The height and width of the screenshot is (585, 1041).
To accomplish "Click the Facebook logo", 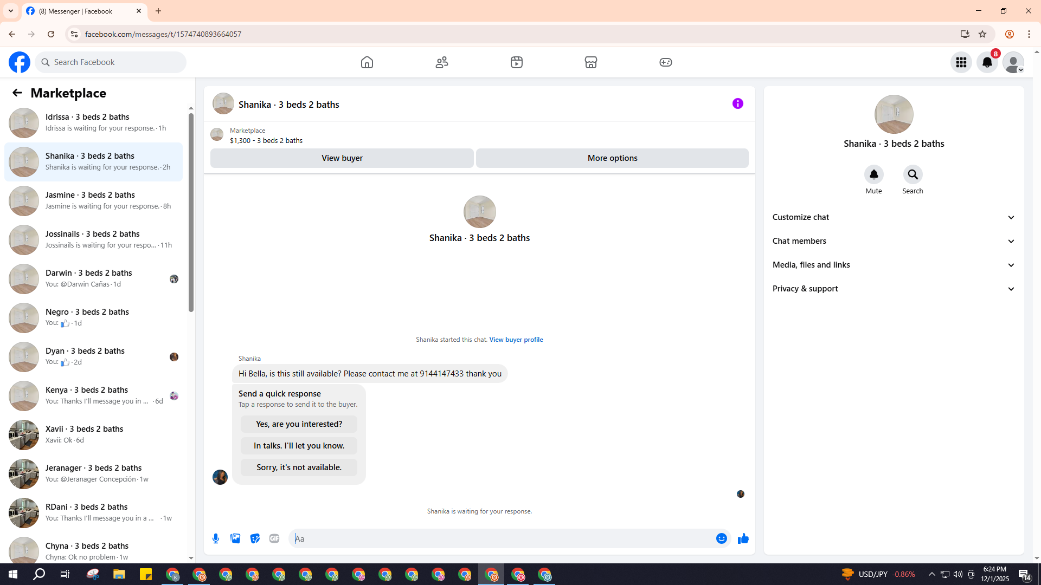I will [x=20, y=62].
